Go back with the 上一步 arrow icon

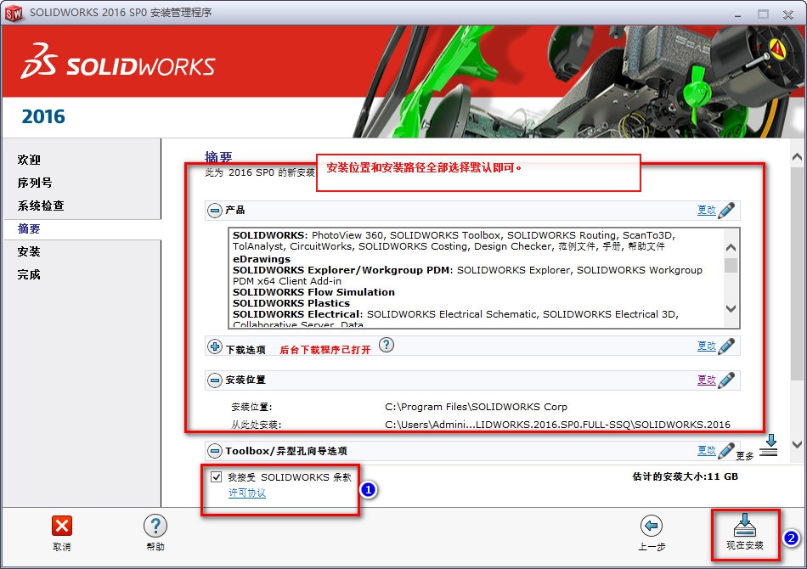tap(652, 526)
